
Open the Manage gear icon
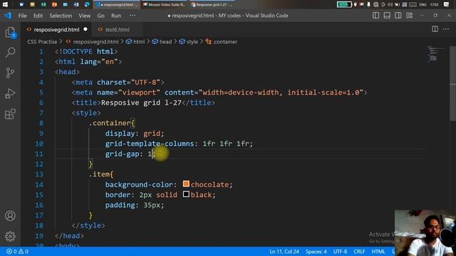point(10,237)
